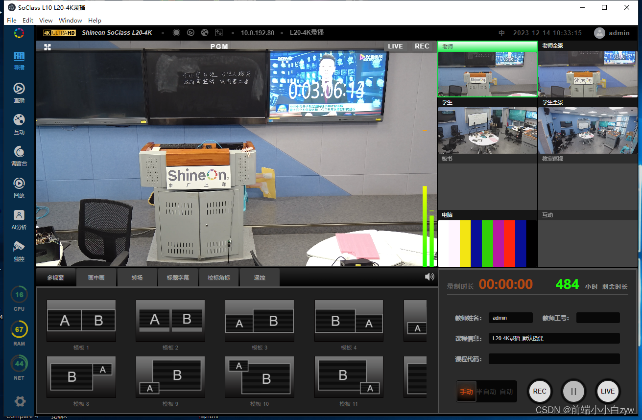Screen dimensions: 642x420
Task: Click the colorful Shineon logo icon
Action: (x=19, y=33)
